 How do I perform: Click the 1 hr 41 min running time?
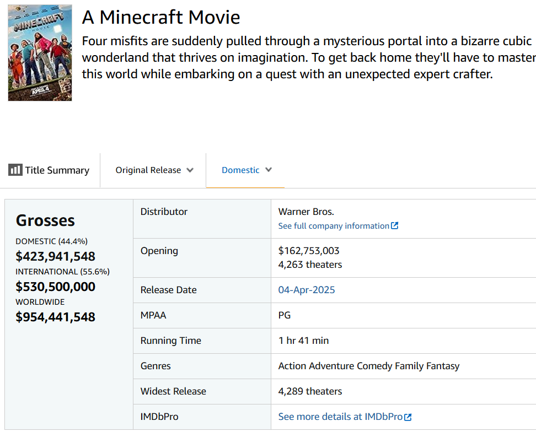[x=303, y=341]
